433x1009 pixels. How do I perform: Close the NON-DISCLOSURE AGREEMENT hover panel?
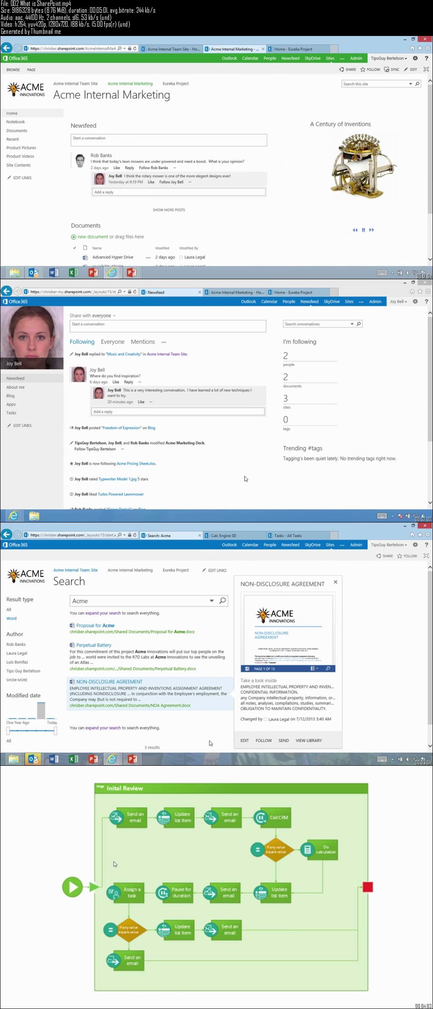click(x=336, y=582)
